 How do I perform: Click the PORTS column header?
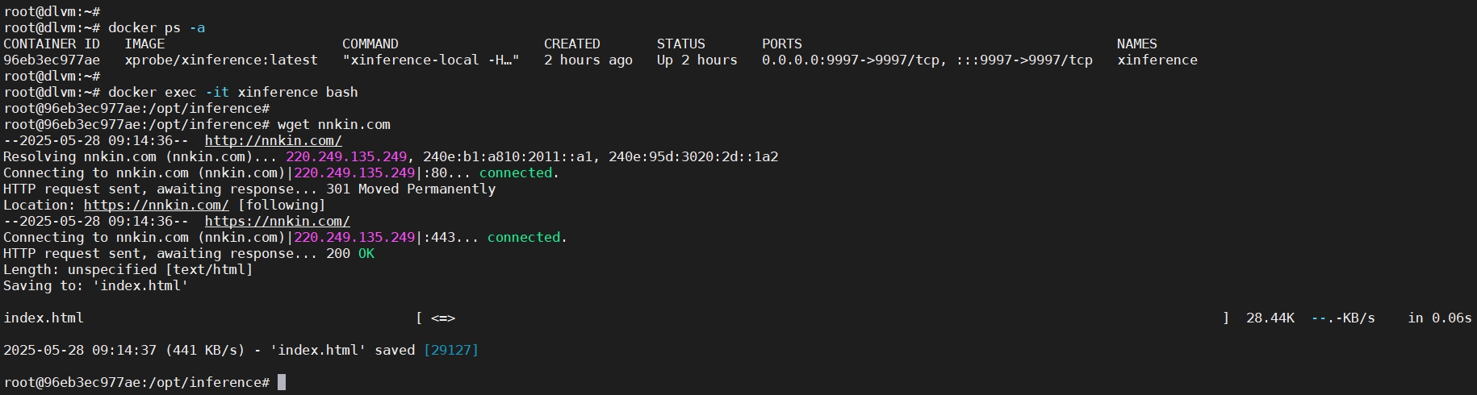(781, 44)
